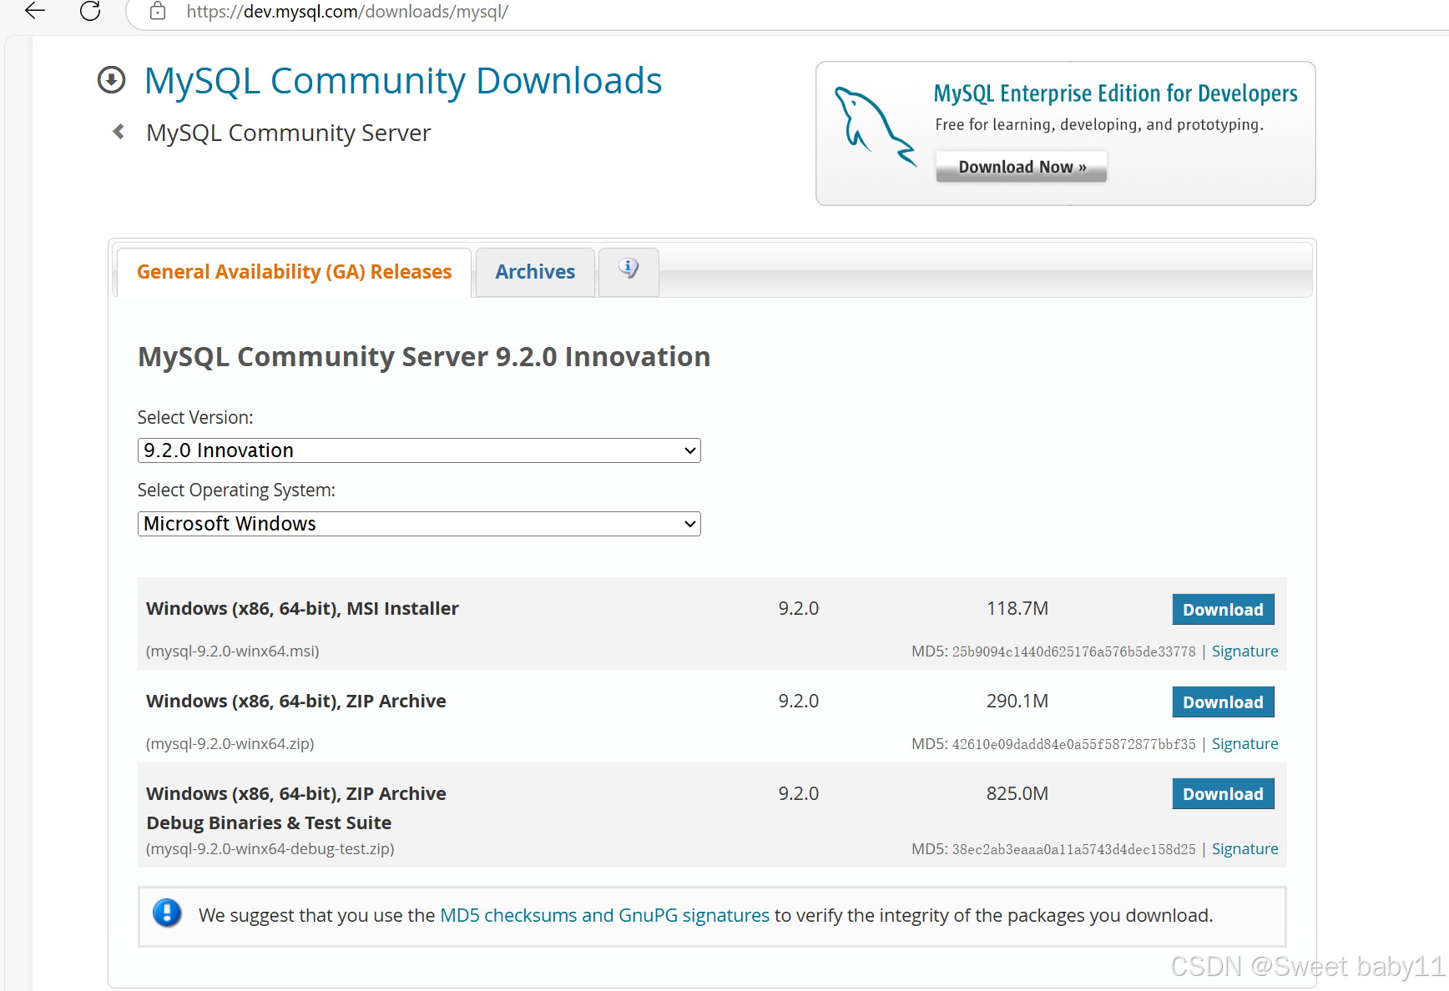Screen dimensions: 1449x991
Task: Click the MD5 value 42610e09dadd84e0a55f5872877bbf35
Action: click(x=1073, y=744)
